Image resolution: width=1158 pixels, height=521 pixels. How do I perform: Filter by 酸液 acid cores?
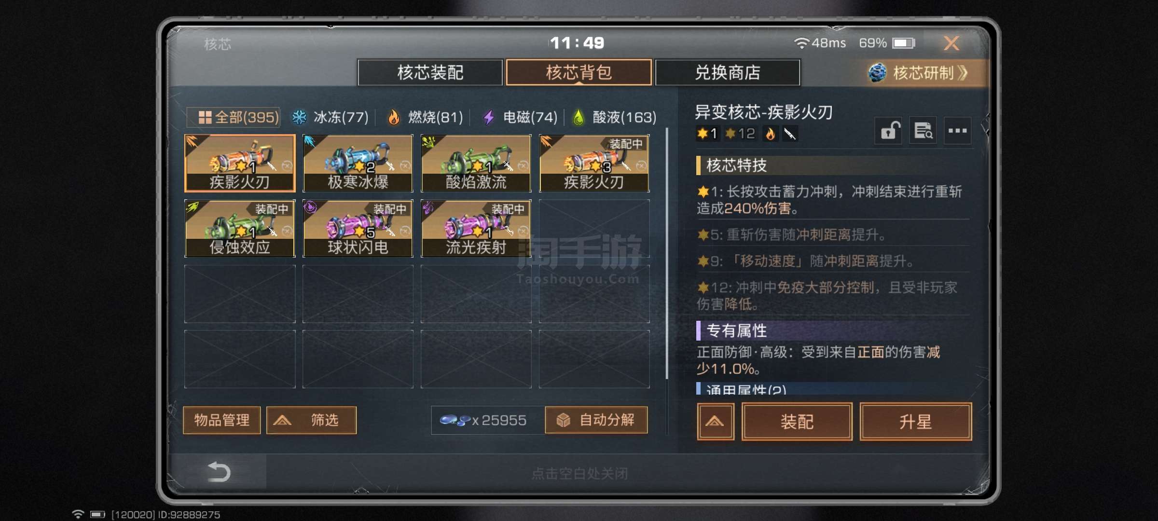(615, 117)
